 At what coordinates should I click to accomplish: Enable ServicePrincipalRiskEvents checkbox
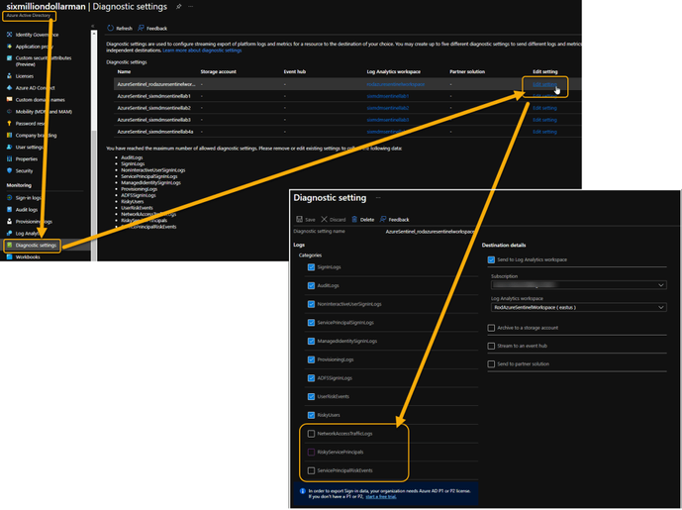pos(311,470)
